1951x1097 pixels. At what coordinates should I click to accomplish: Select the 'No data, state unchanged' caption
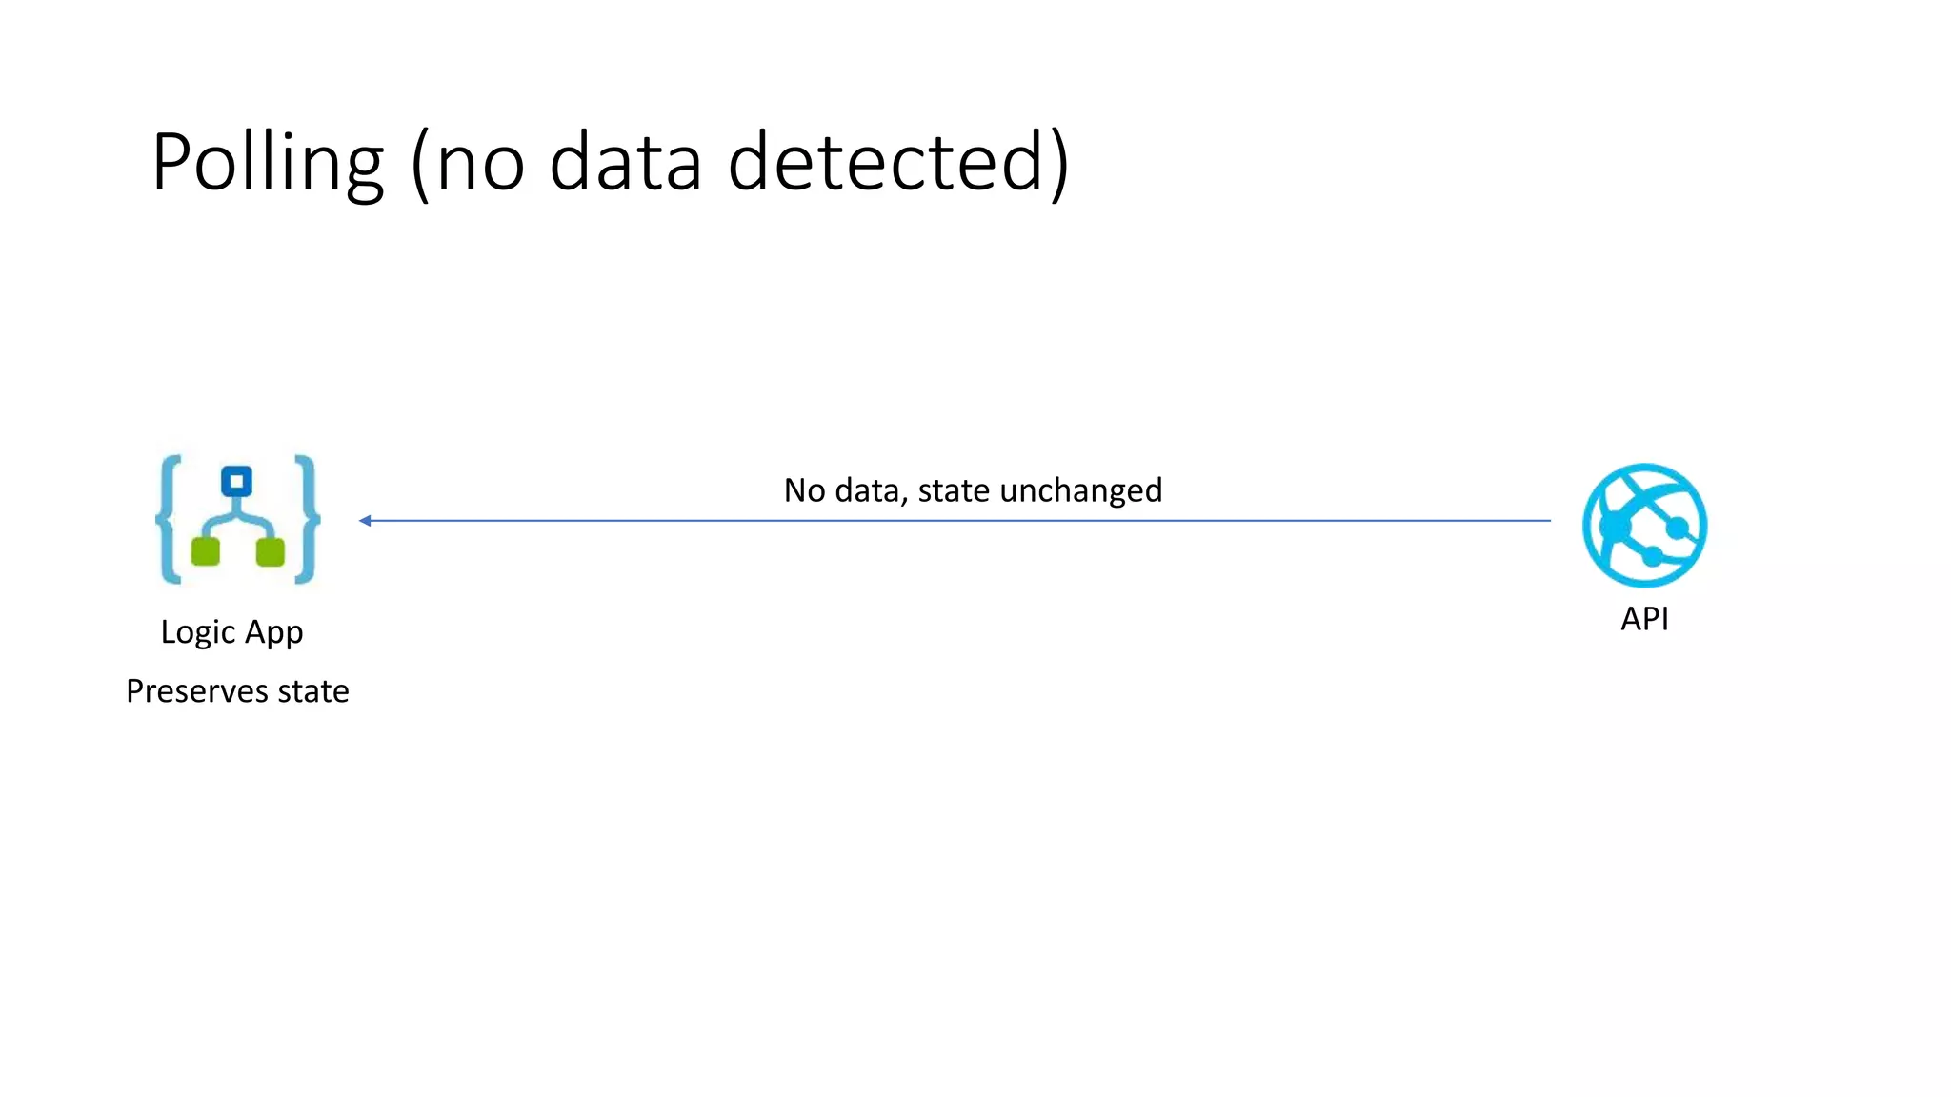973,490
